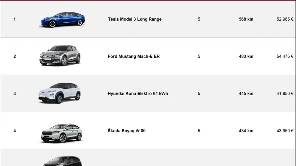Screen dimensions: 296x166
Task: Click the blue Tesla Model 3 car image
Action: [x=63, y=20]
